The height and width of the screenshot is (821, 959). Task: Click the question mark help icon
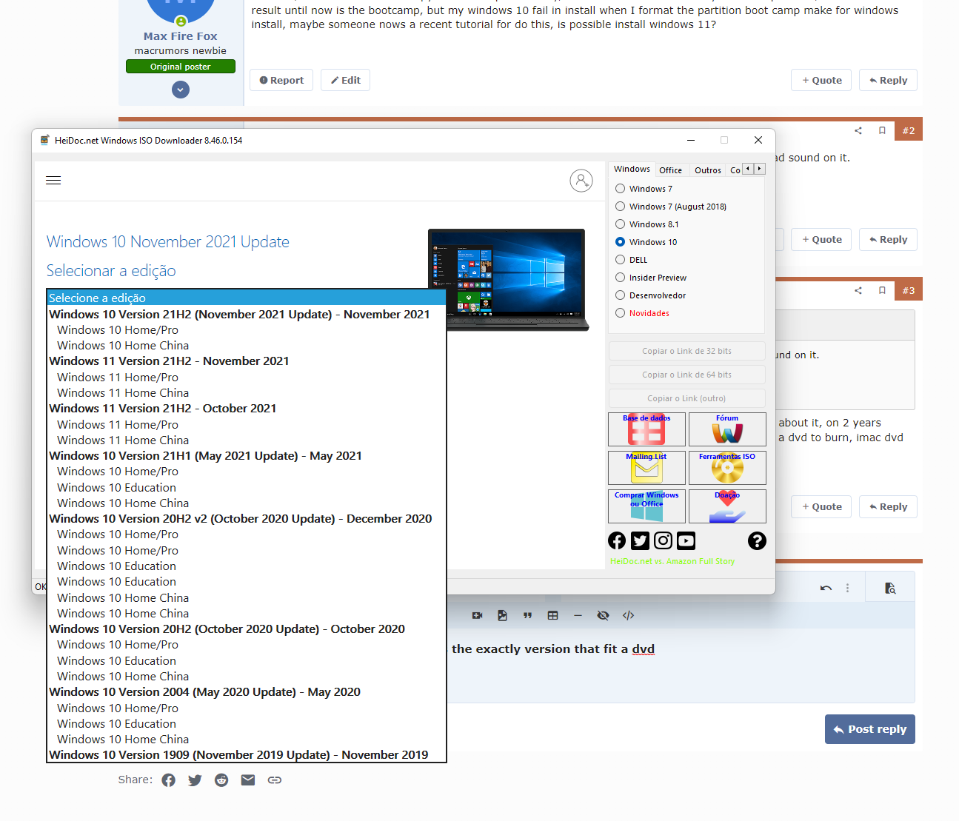click(x=757, y=540)
